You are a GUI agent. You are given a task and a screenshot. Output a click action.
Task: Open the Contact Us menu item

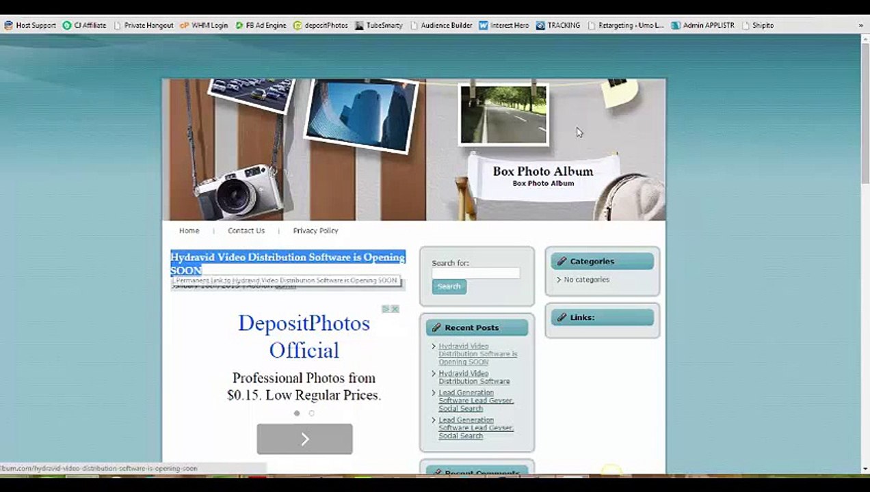[x=246, y=231]
